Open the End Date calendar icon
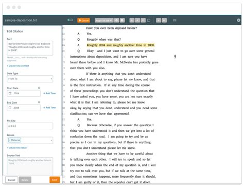 coord(10,108)
